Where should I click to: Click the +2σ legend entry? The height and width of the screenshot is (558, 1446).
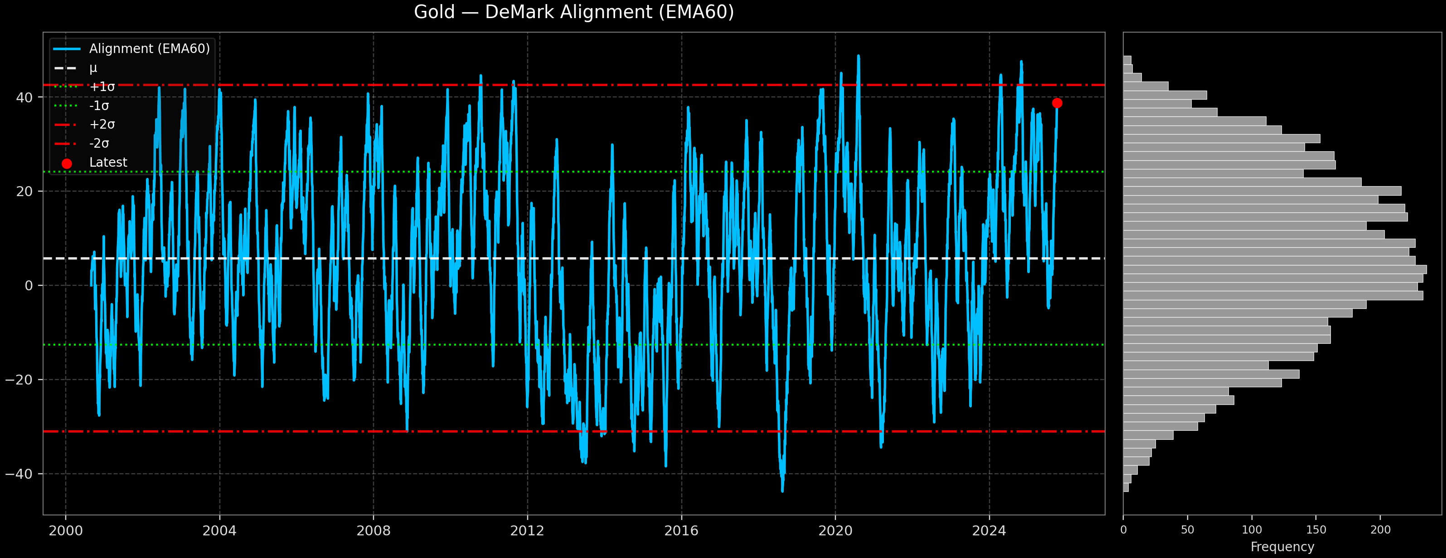click(x=102, y=125)
